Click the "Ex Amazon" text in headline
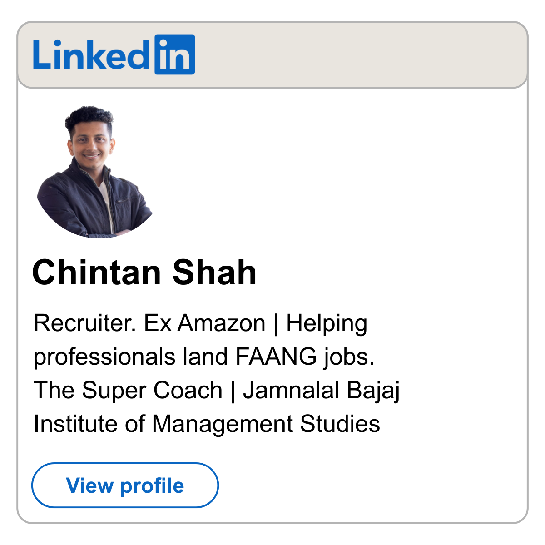545x545 pixels. (204, 323)
